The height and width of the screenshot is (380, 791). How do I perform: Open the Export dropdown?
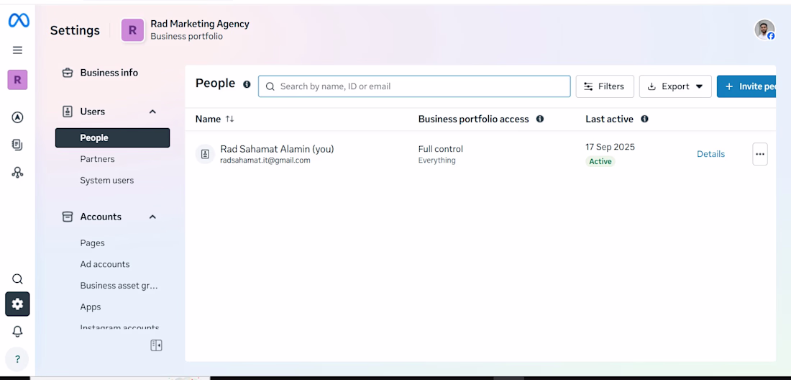coord(675,86)
